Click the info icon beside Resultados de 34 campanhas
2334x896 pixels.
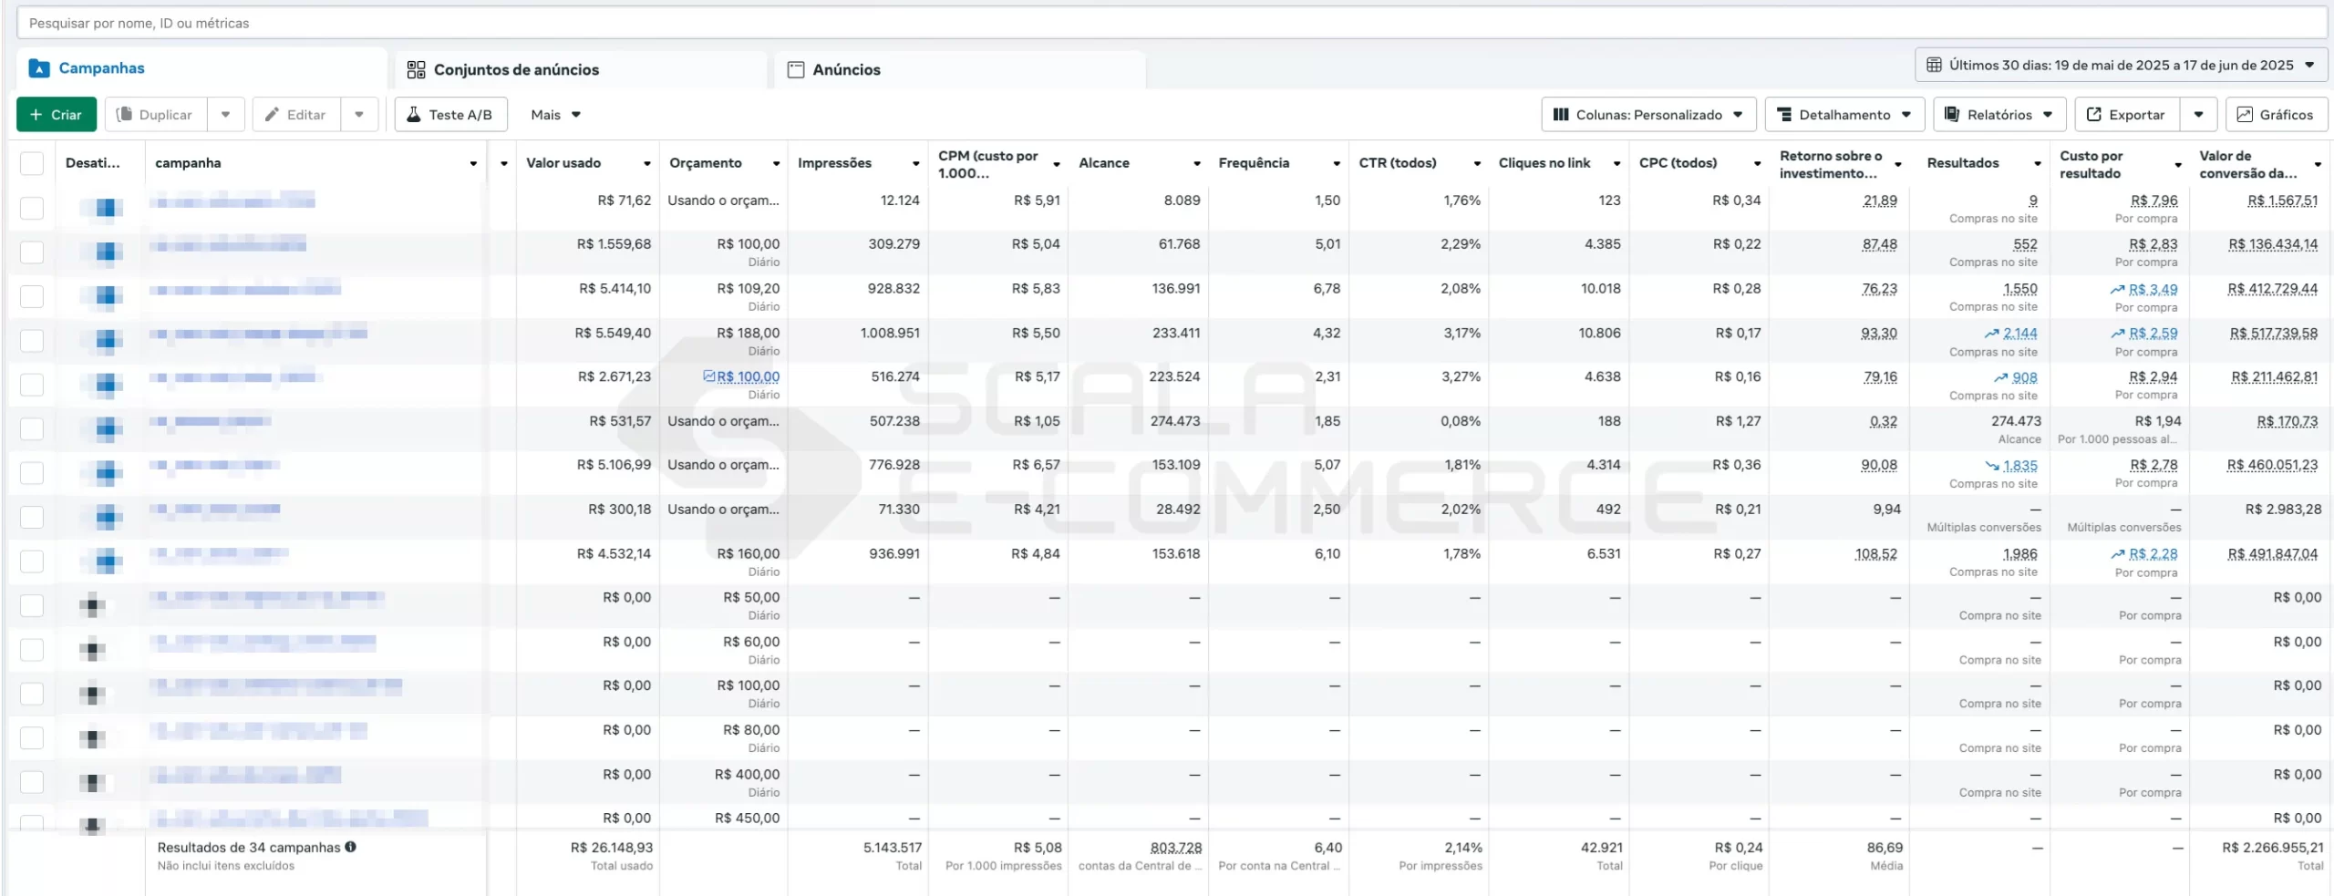point(351,847)
